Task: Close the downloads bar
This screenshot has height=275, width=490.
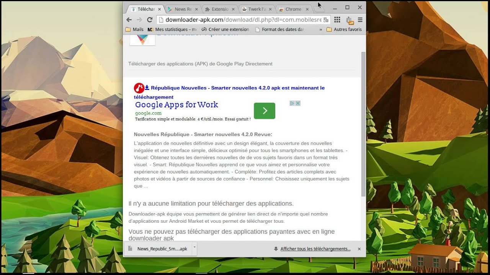Action: point(359,249)
